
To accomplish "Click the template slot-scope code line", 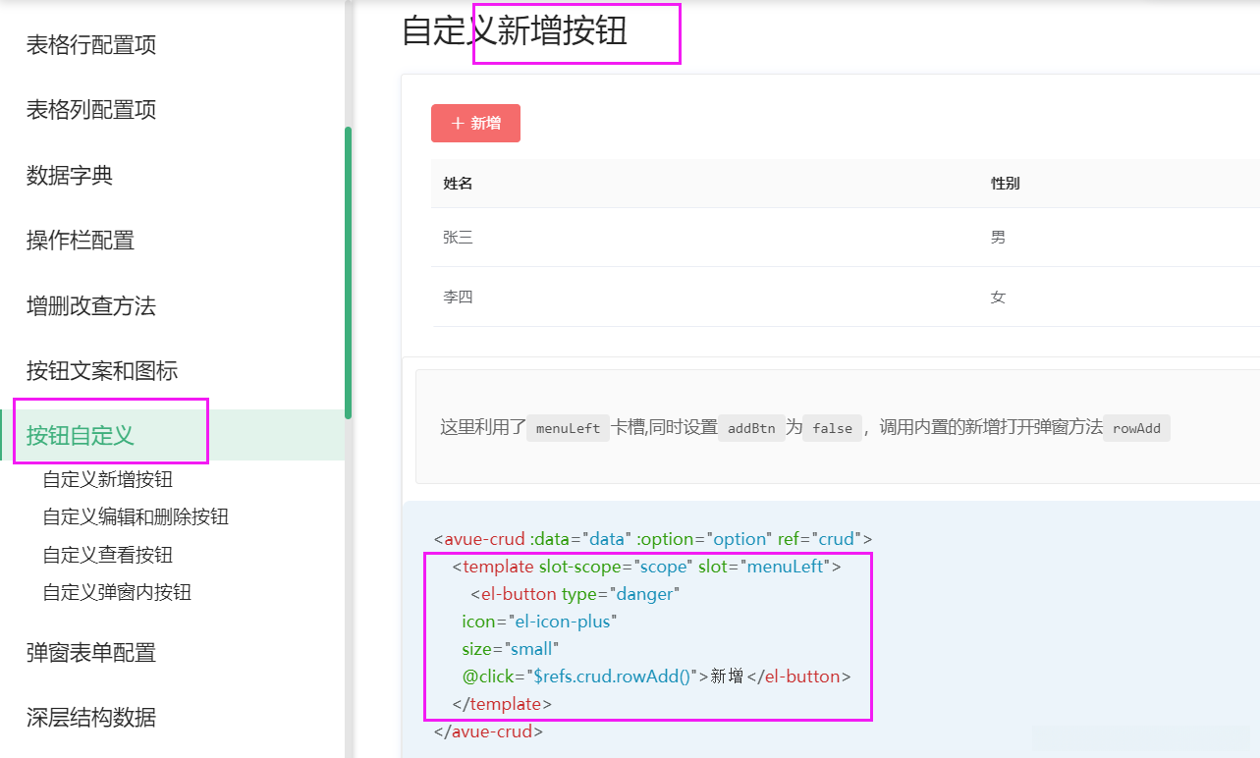I will coord(646,567).
